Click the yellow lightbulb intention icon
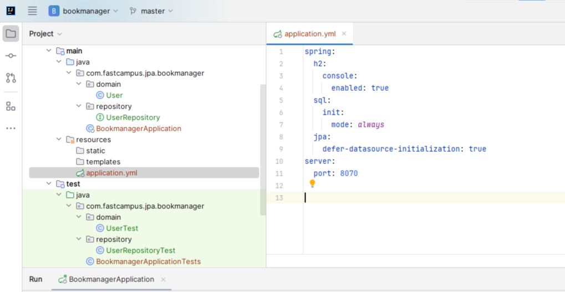565x292 pixels. [x=312, y=183]
